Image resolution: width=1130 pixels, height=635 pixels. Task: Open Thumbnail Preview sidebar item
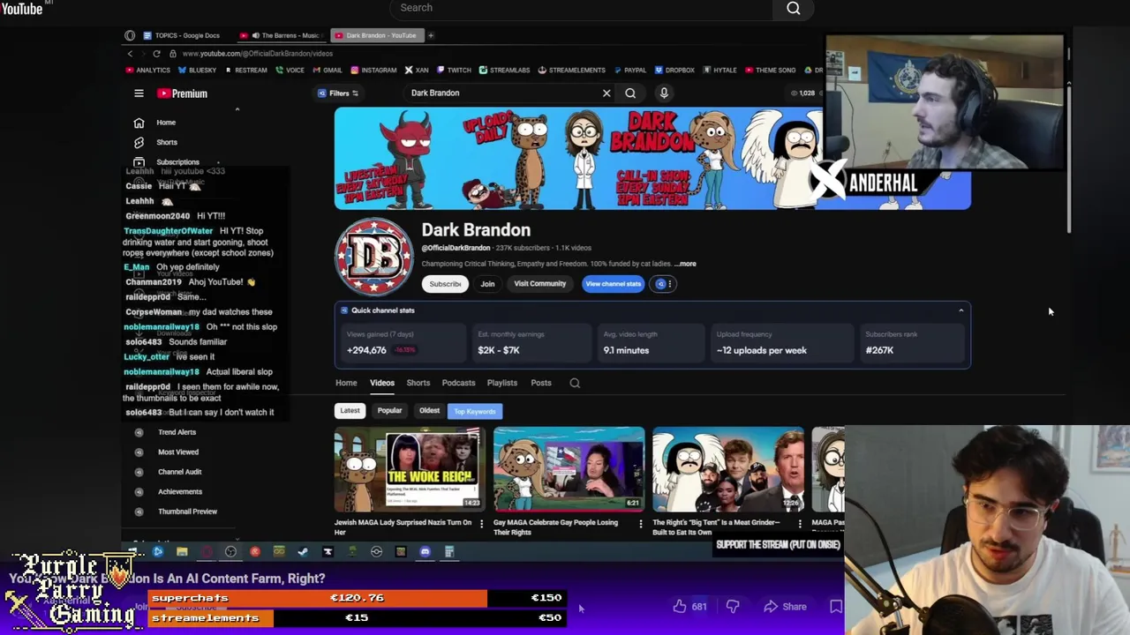point(186,512)
